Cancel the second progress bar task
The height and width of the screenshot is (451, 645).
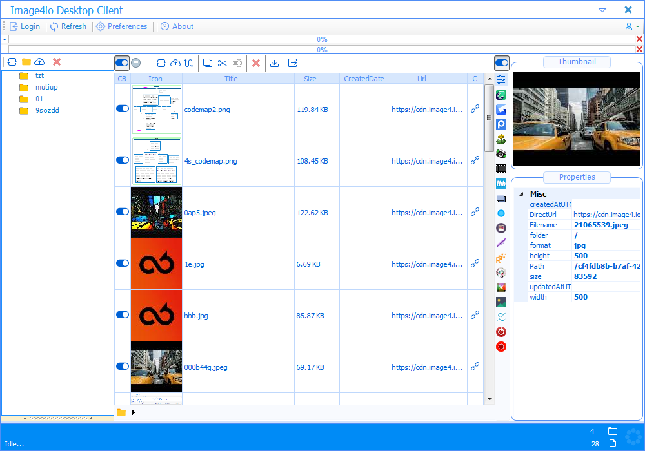[639, 50]
